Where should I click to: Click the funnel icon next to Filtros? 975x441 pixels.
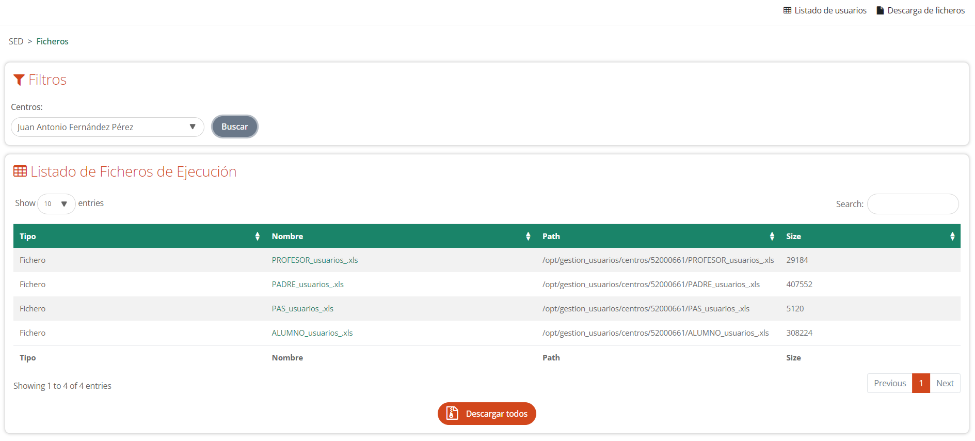point(19,80)
